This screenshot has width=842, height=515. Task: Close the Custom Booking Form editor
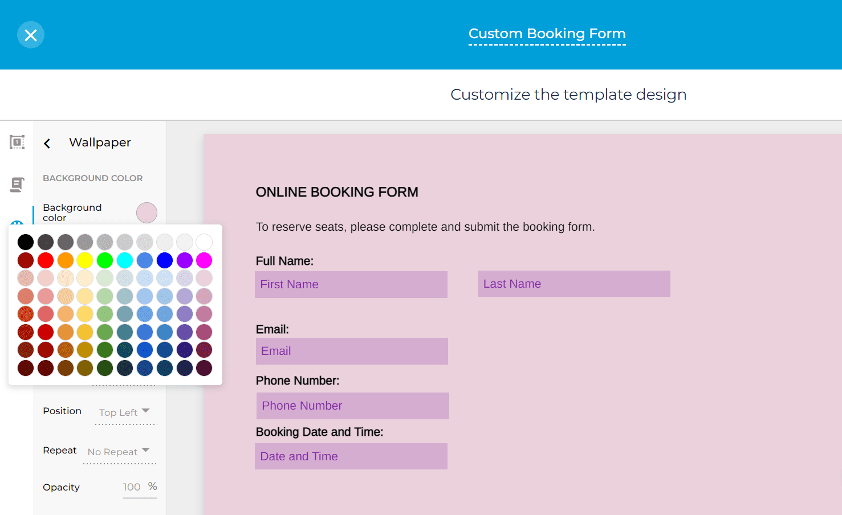(31, 35)
